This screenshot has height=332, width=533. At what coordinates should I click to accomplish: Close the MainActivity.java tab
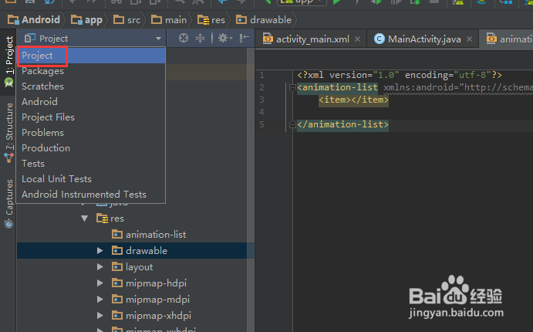[470, 39]
